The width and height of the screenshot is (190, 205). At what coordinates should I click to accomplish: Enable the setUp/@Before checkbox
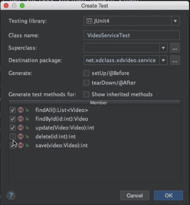click(86, 73)
